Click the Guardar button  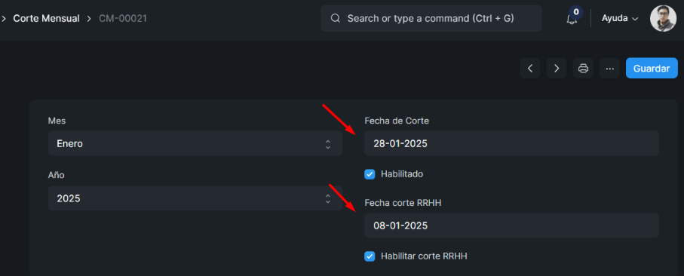652,69
